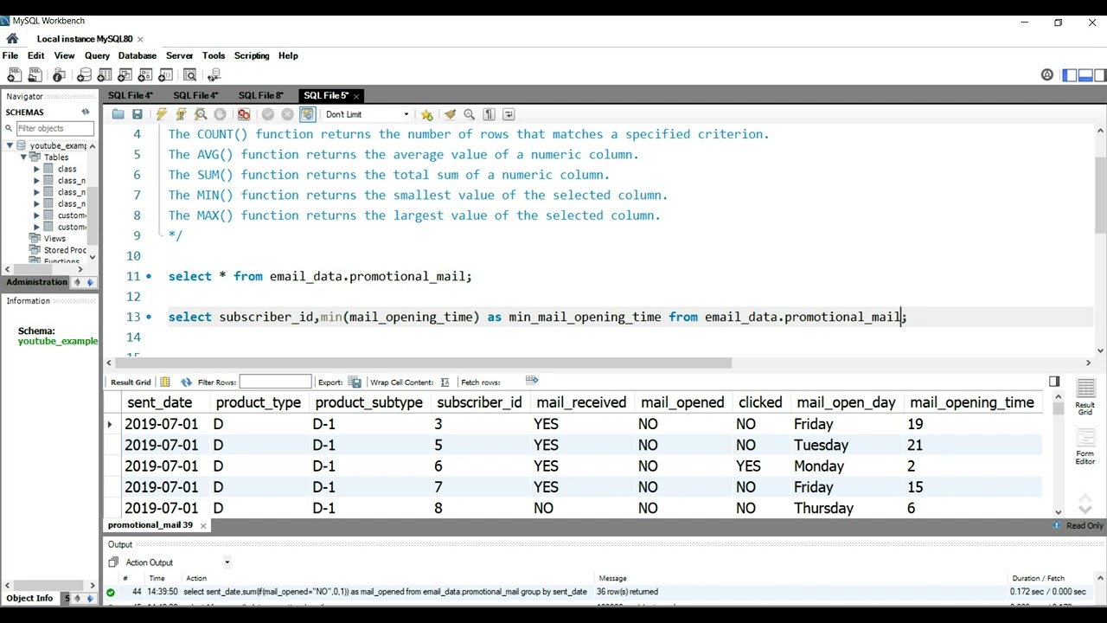This screenshot has width=1107, height=623.
Task: Toggle the left sidebar panel visibility
Action: click(x=1070, y=75)
